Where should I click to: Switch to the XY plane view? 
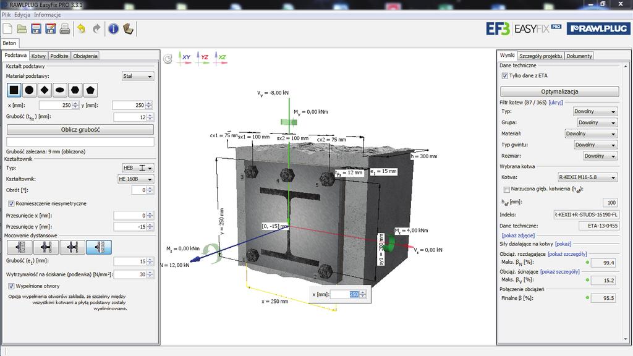tap(185, 57)
